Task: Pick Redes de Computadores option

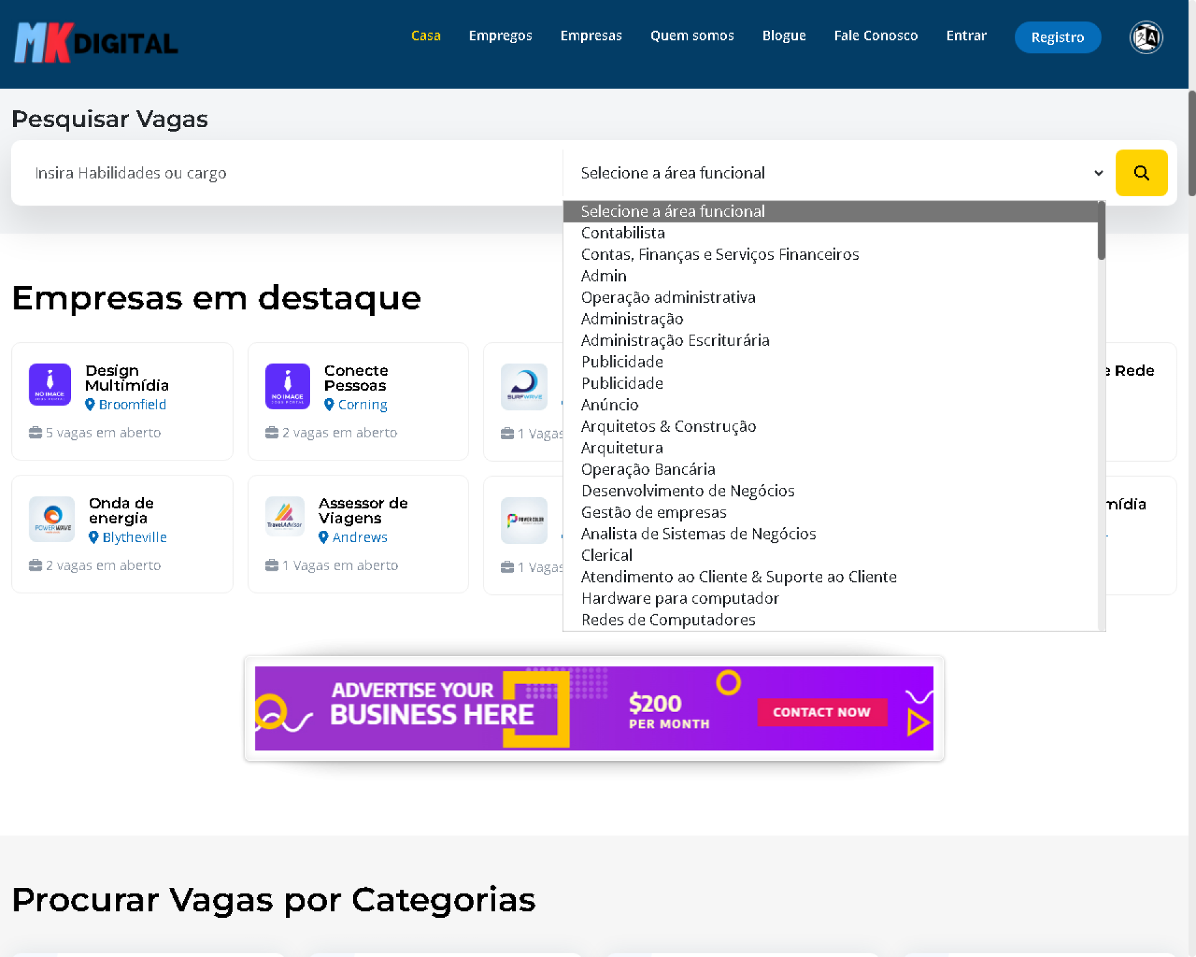Action: (x=668, y=620)
